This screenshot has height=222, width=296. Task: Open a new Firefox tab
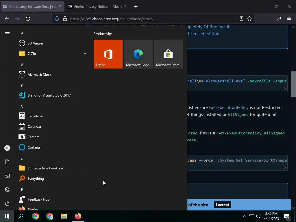click(136, 7)
